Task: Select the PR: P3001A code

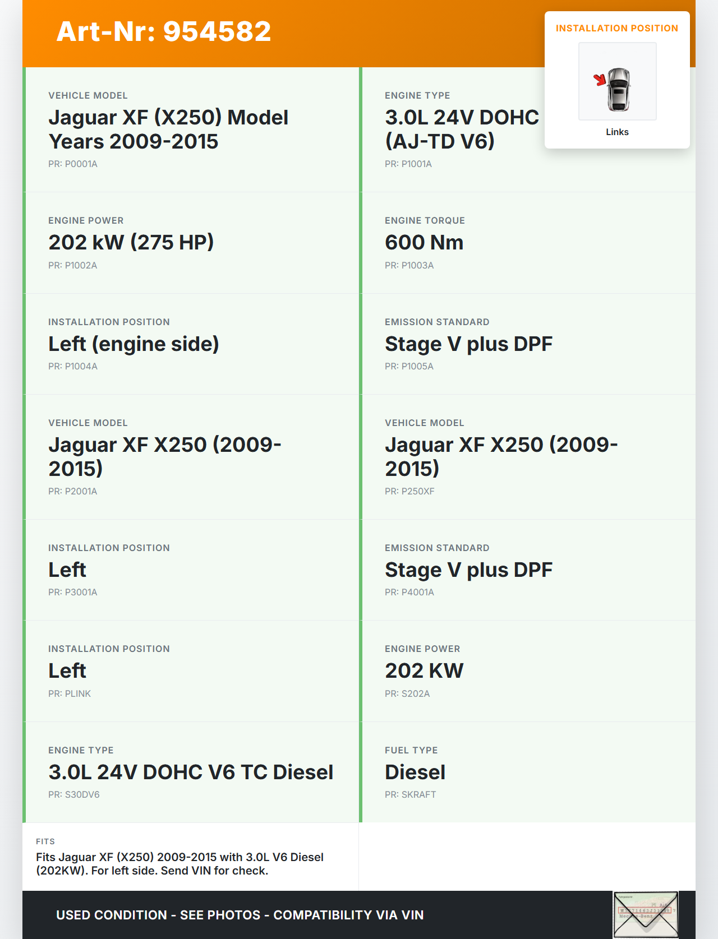Action: (x=73, y=593)
